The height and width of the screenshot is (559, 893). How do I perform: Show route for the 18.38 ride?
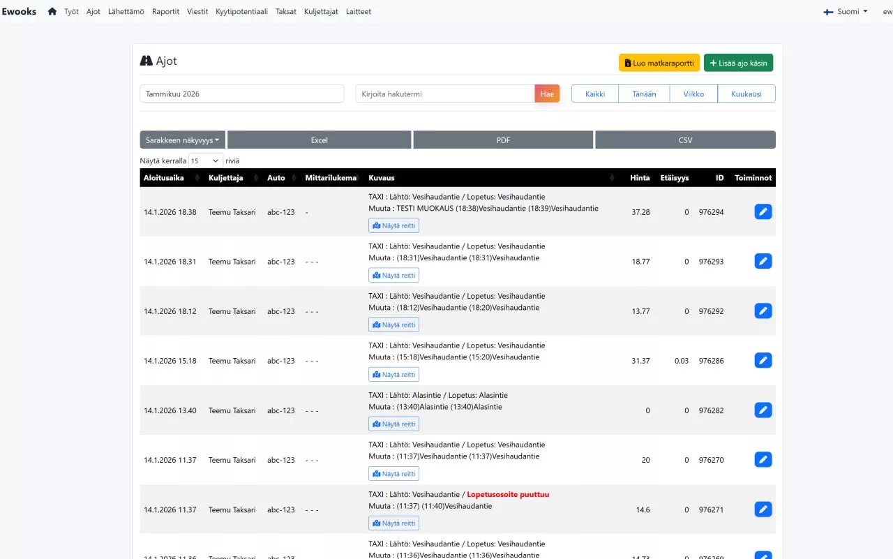click(393, 225)
